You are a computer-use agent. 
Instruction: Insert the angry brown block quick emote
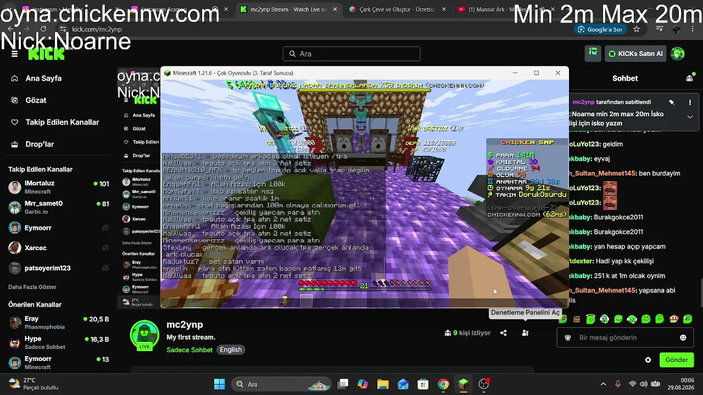click(x=577, y=319)
